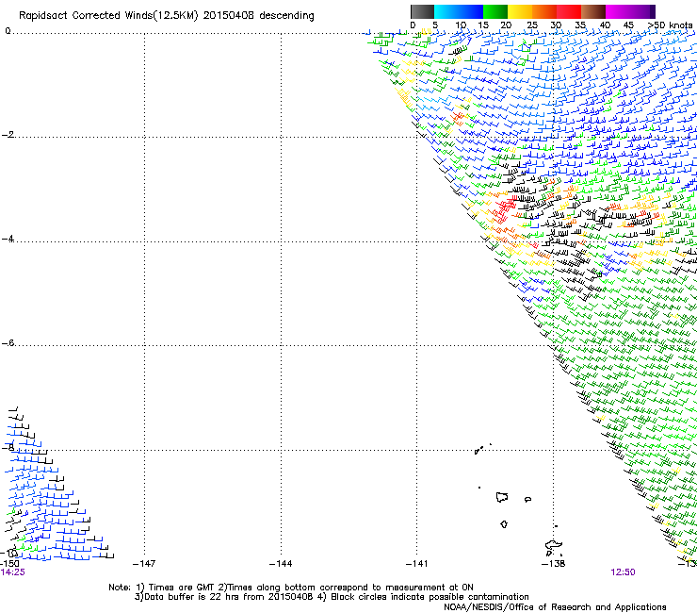Click the '-2' latitude axis label

coord(8,135)
